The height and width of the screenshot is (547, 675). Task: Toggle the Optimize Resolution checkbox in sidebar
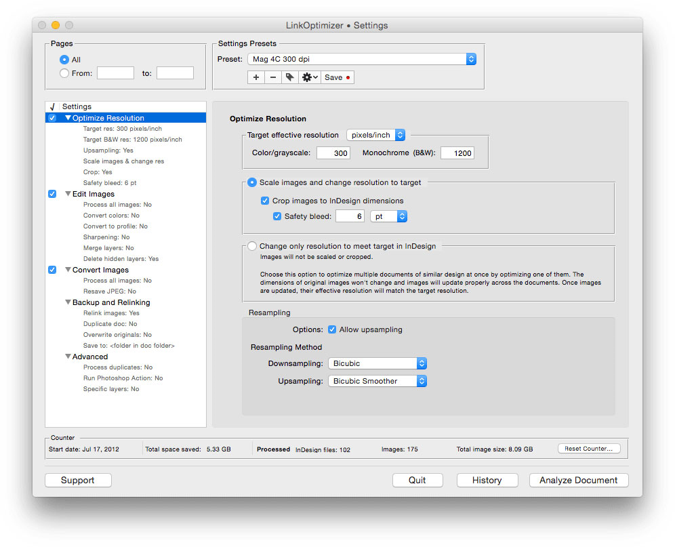coord(52,118)
